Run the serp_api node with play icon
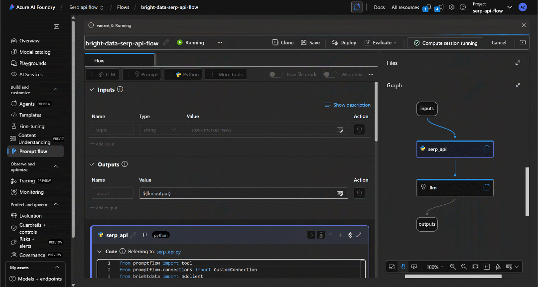Image resolution: width=538 pixels, height=287 pixels. click(311, 235)
